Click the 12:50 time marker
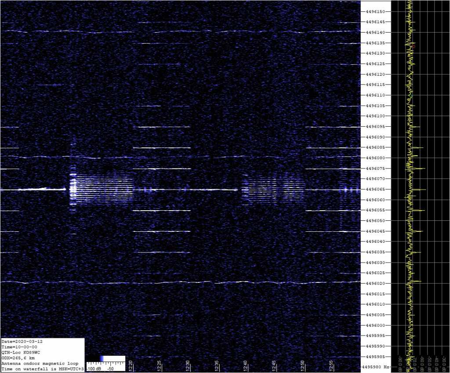The width and height of the screenshot is (450, 373). (302, 366)
